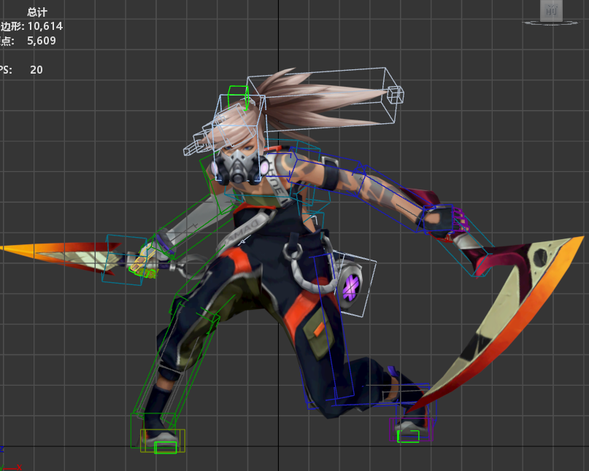Click the vertex count value 5,609
The width and height of the screenshot is (589, 471).
42,41
